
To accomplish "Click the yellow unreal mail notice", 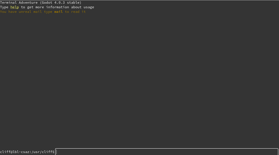I will [x=43, y=12].
